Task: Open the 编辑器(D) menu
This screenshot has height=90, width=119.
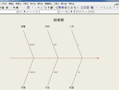Action: click(x=48, y=4)
